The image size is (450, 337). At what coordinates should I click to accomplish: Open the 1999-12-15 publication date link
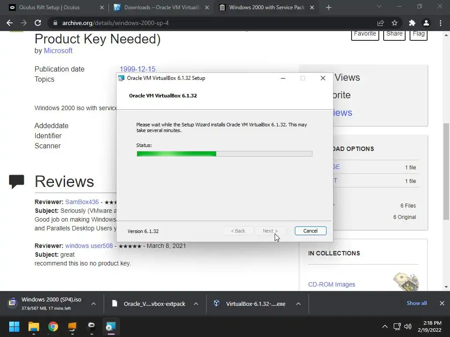[x=138, y=69]
